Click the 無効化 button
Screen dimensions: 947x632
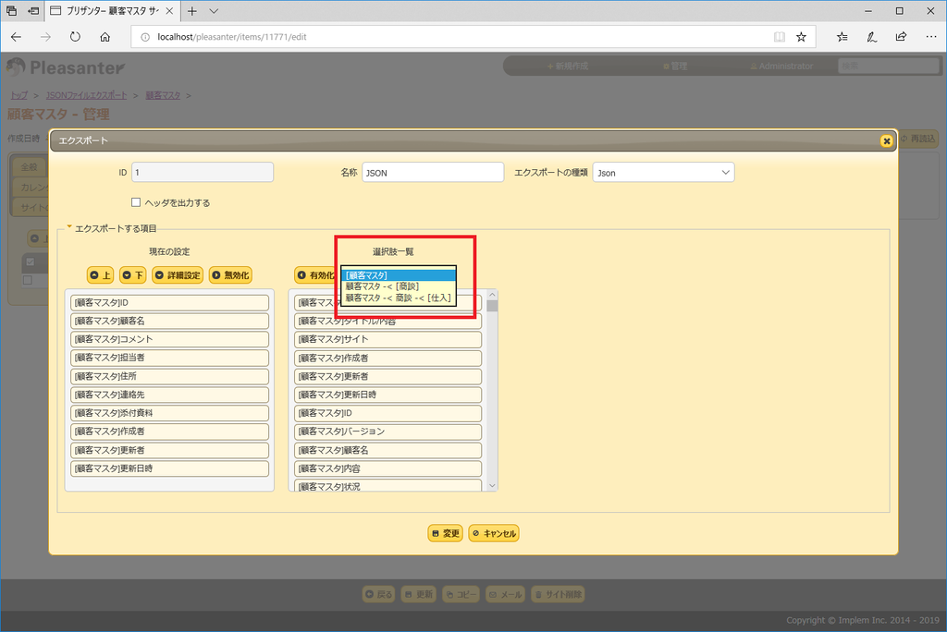pos(230,275)
